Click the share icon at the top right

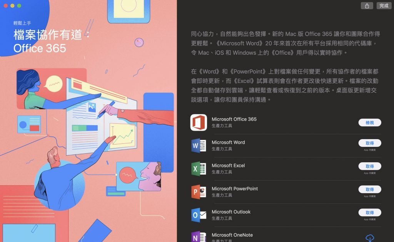tap(367, 6)
